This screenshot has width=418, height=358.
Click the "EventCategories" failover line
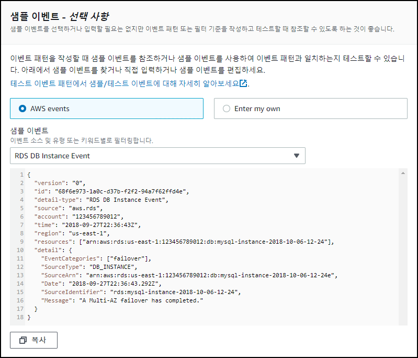[96, 258]
